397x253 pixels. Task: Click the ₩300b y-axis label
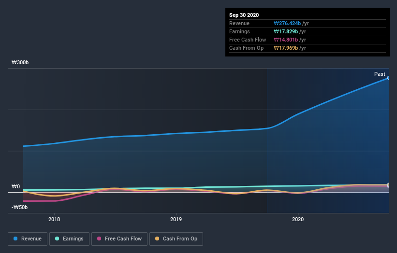tap(20, 62)
